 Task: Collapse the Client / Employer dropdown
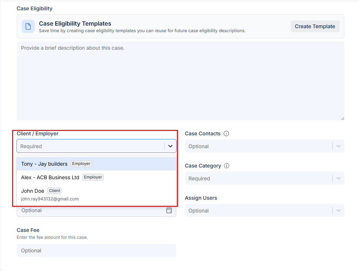(170, 146)
